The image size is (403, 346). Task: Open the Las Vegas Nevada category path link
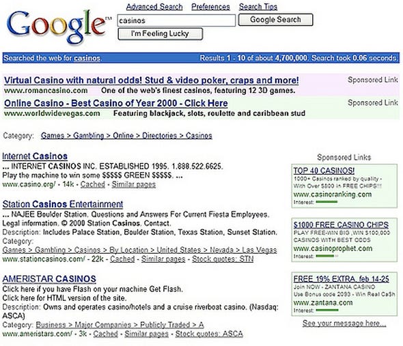(139, 250)
